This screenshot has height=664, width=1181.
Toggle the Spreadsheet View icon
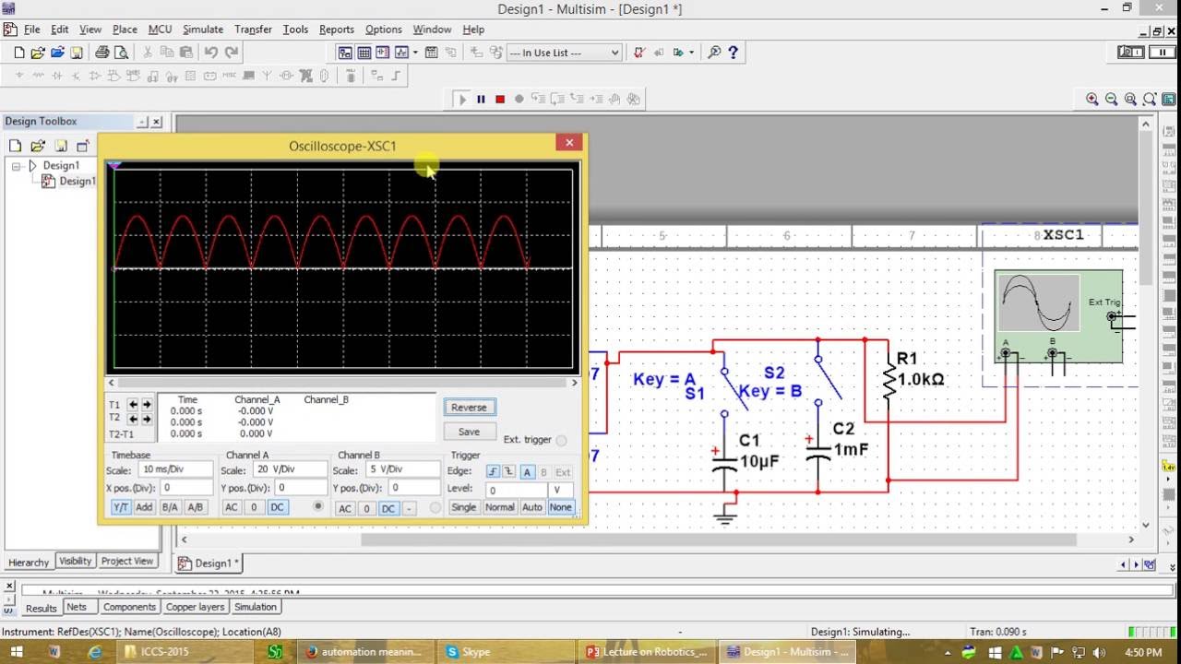point(364,53)
